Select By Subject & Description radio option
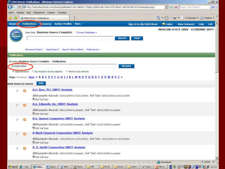Image resolution: width=225 pixels, height=169 pixels. [33, 72]
